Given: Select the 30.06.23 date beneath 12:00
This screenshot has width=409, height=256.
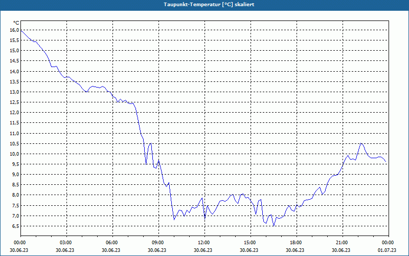Looking at the screenshot, I should tap(203, 250).
